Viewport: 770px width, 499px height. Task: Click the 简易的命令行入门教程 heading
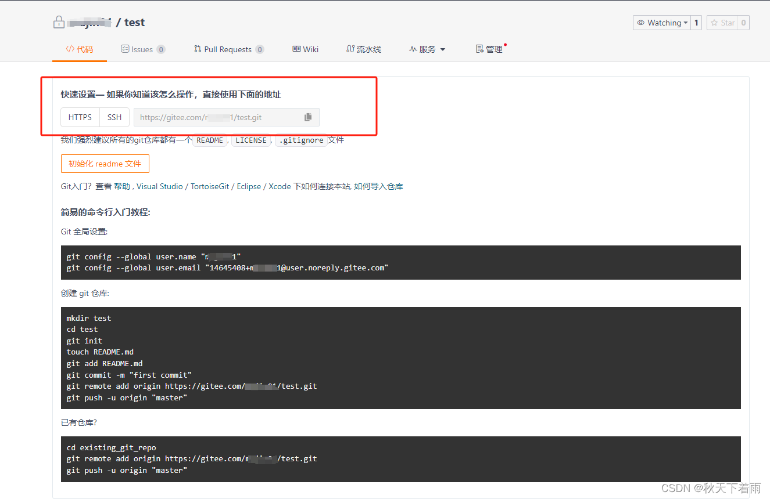pyautogui.click(x=106, y=212)
